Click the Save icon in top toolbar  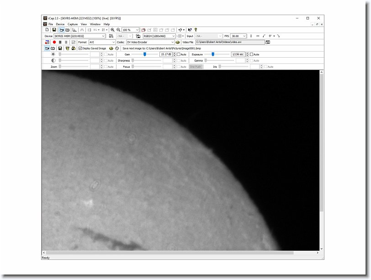pos(54,30)
